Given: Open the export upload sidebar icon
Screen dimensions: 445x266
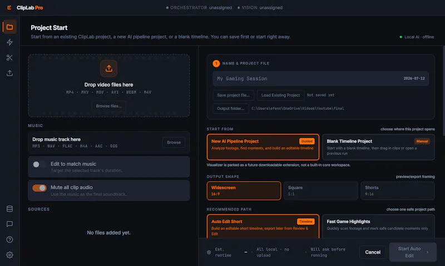Looking at the screenshot, I should point(9,73).
